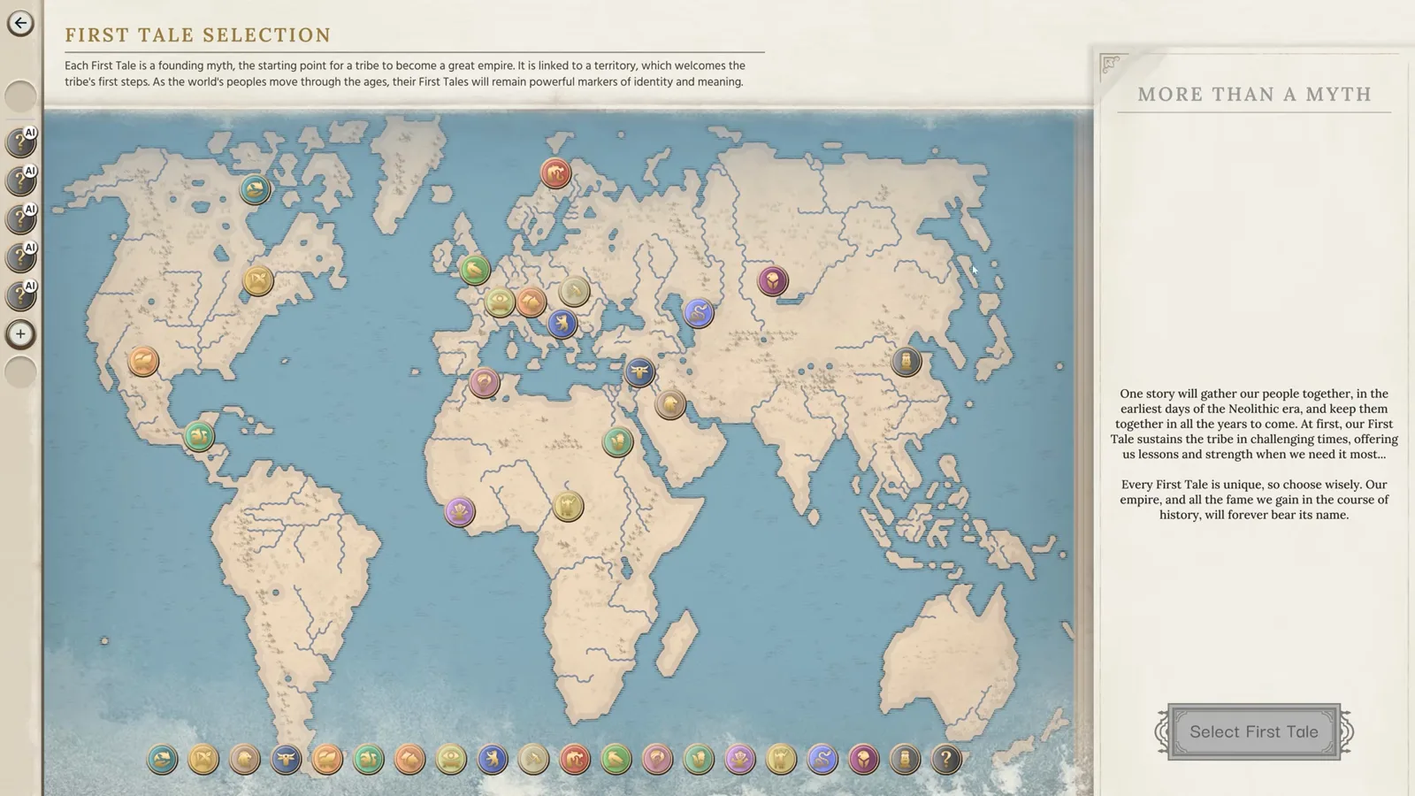Select the green marker along the Nile
The height and width of the screenshot is (796, 1415).
click(618, 440)
